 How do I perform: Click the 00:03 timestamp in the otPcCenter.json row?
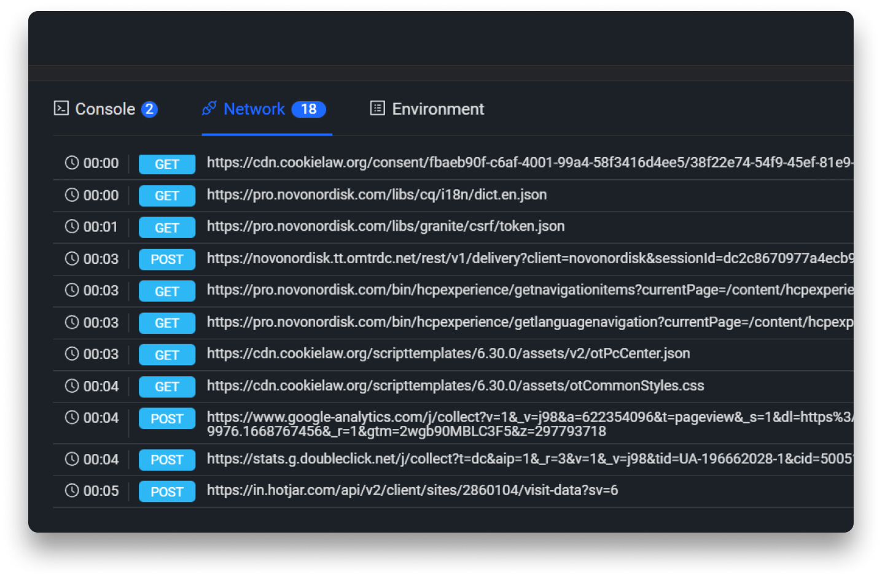click(101, 354)
